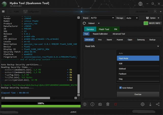
Task: Select the Backup tab
Action: (152, 40)
